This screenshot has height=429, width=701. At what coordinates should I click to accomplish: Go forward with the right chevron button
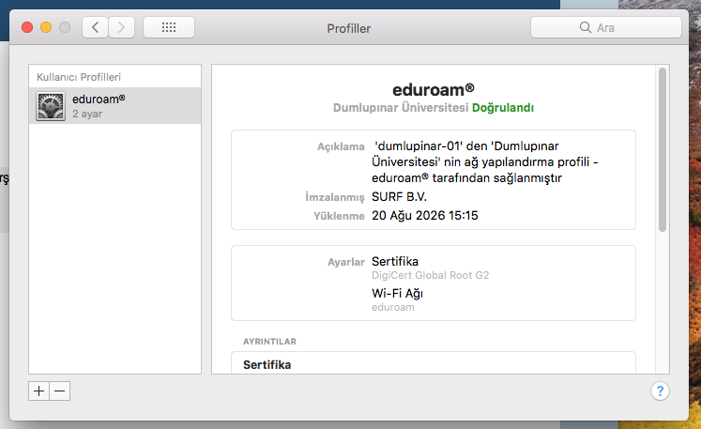click(122, 27)
